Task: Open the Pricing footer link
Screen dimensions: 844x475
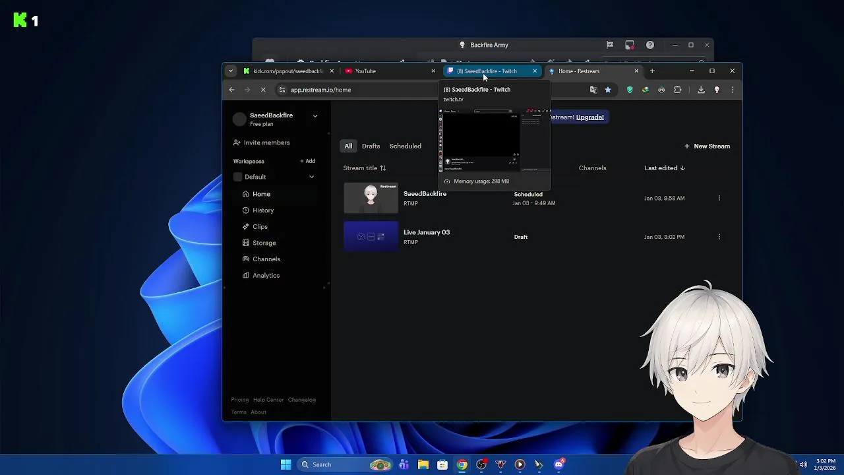Action: click(239, 400)
